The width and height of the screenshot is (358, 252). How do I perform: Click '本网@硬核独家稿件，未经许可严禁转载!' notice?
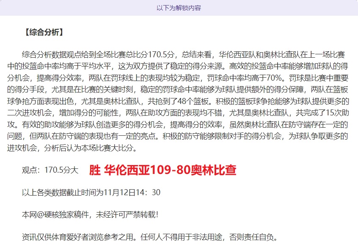[90, 215]
